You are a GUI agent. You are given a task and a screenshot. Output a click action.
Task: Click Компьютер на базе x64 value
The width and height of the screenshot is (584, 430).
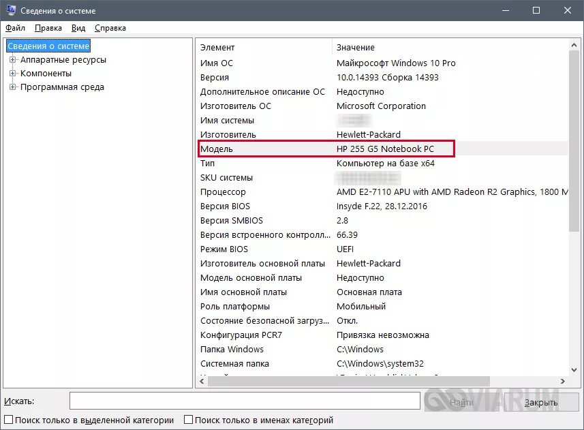point(386,164)
